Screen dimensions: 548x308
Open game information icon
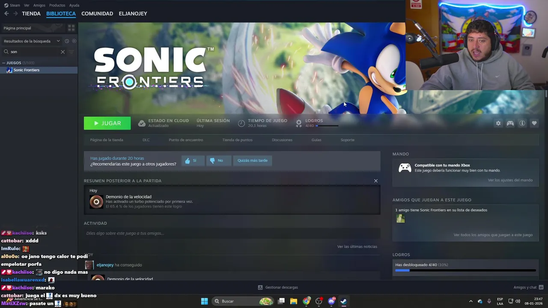click(x=522, y=123)
